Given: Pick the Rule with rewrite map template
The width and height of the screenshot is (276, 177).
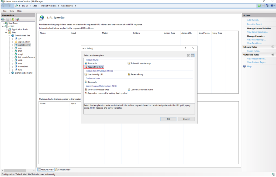Looking at the screenshot, I should click(x=140, y=63).
